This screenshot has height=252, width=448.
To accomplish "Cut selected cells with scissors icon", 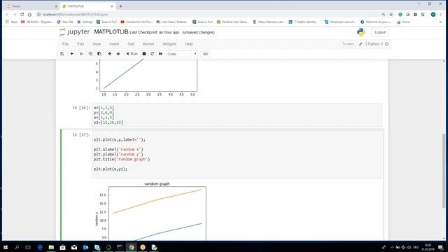I will 82,54.
